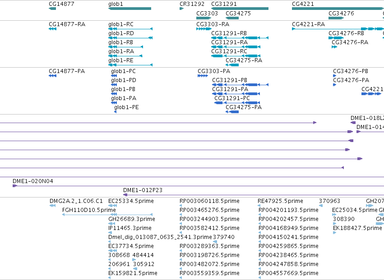The image size is (384, 280).
Task: Click the CG31291-PC protein label
Action: click(x=232, y=98)
